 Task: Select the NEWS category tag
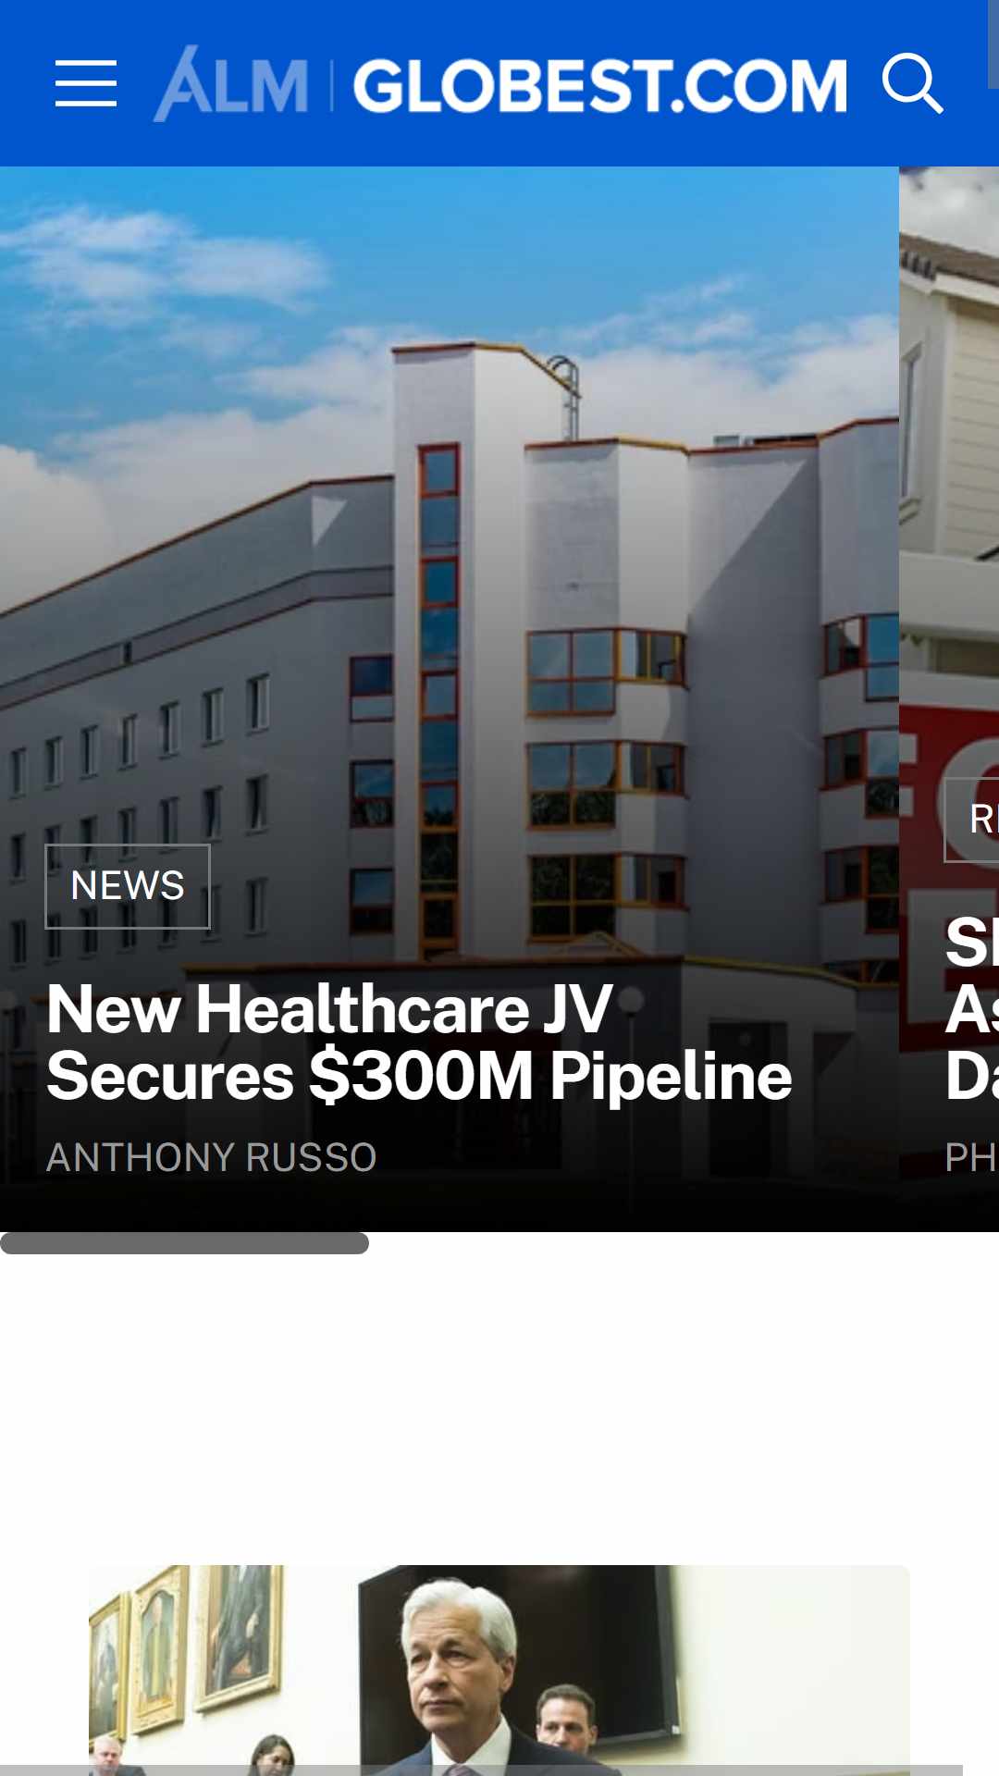pos(128,886)
